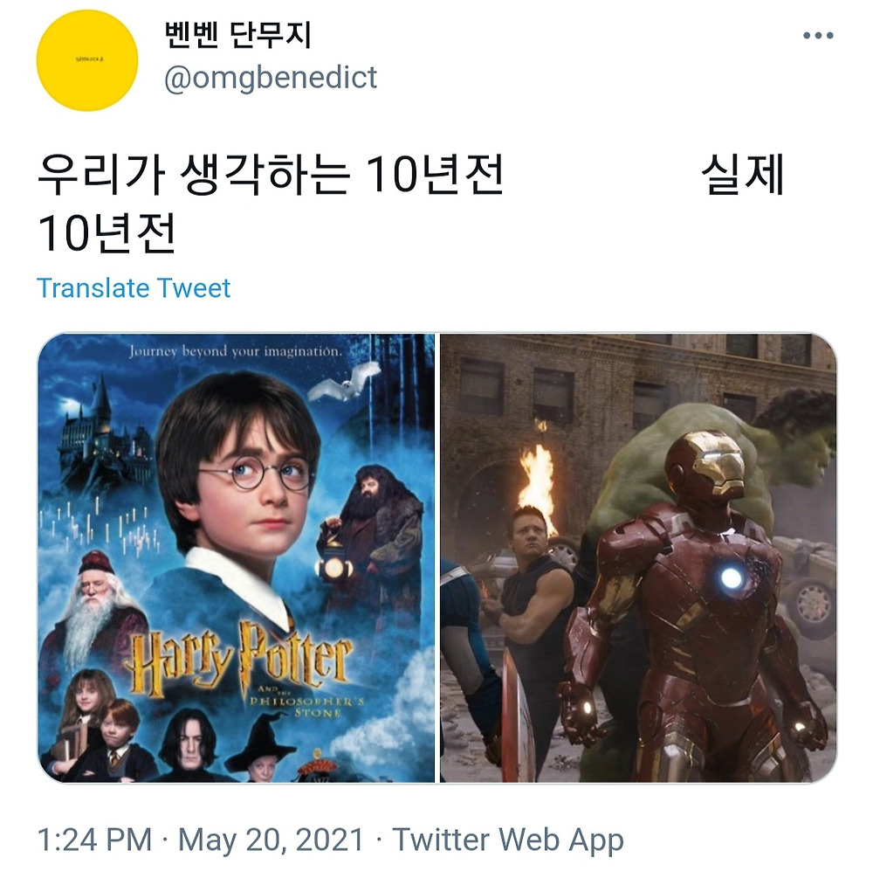The width and height of the screenshot is (873, 892).
Task: Click the 1:24 PM timestamp
Action: (94, 840)
